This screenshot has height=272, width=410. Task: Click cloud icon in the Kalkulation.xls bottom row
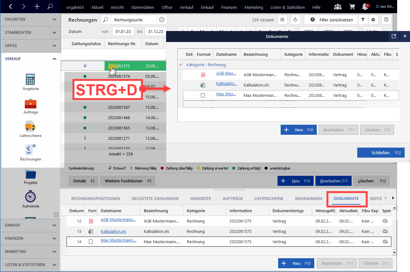point(385,231)
